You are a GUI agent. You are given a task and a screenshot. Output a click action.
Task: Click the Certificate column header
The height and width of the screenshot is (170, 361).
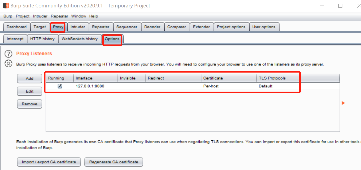(x=229, y=78)
